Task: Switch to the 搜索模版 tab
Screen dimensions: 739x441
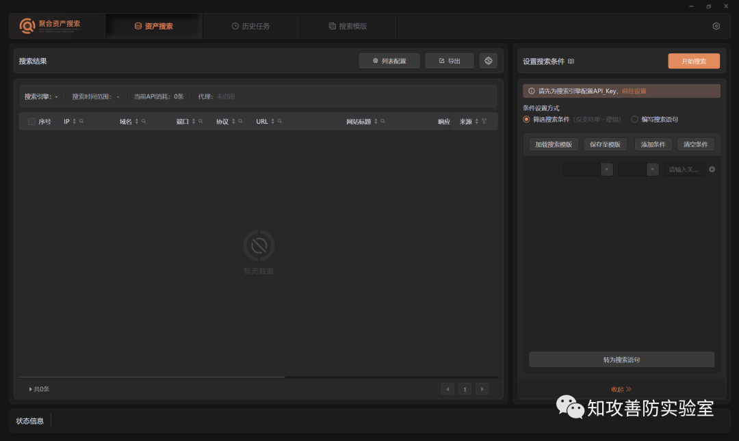Action: coord(348,27)
